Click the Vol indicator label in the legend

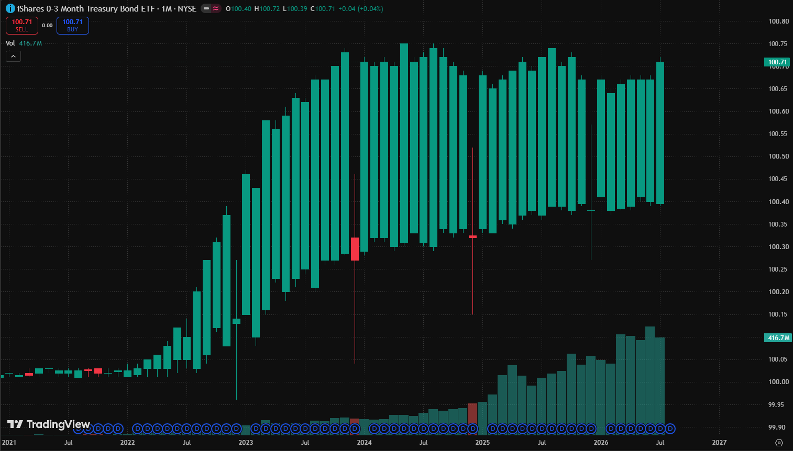pyautogui.click(x=10, y=43)
